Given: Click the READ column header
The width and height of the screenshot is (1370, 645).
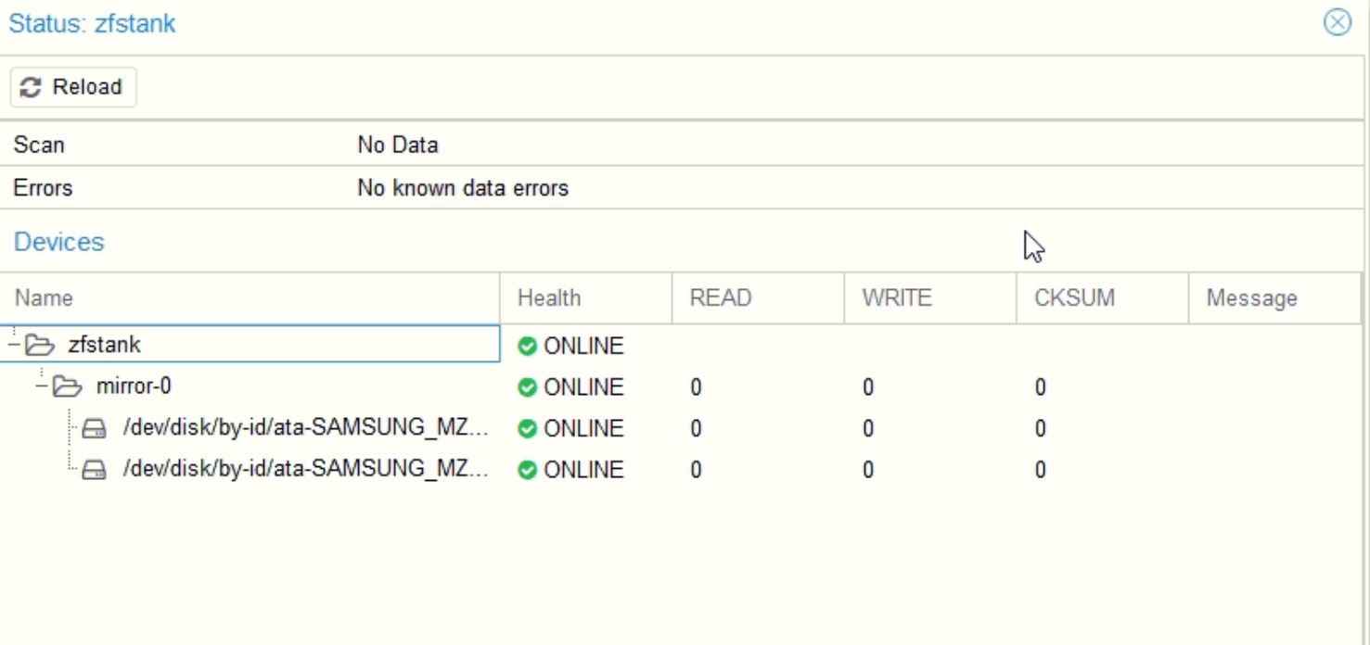Looking at the screenshot, I should [x=721, y=298].
